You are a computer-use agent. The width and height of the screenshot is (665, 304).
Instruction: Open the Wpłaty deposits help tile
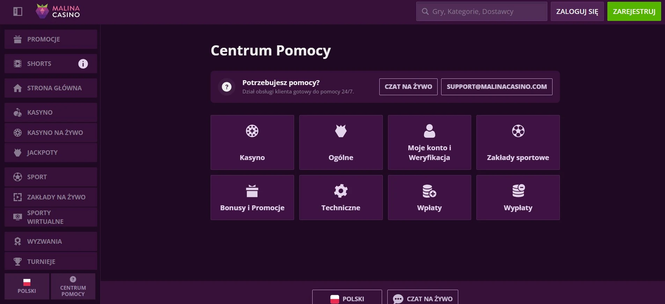[429, 197]
